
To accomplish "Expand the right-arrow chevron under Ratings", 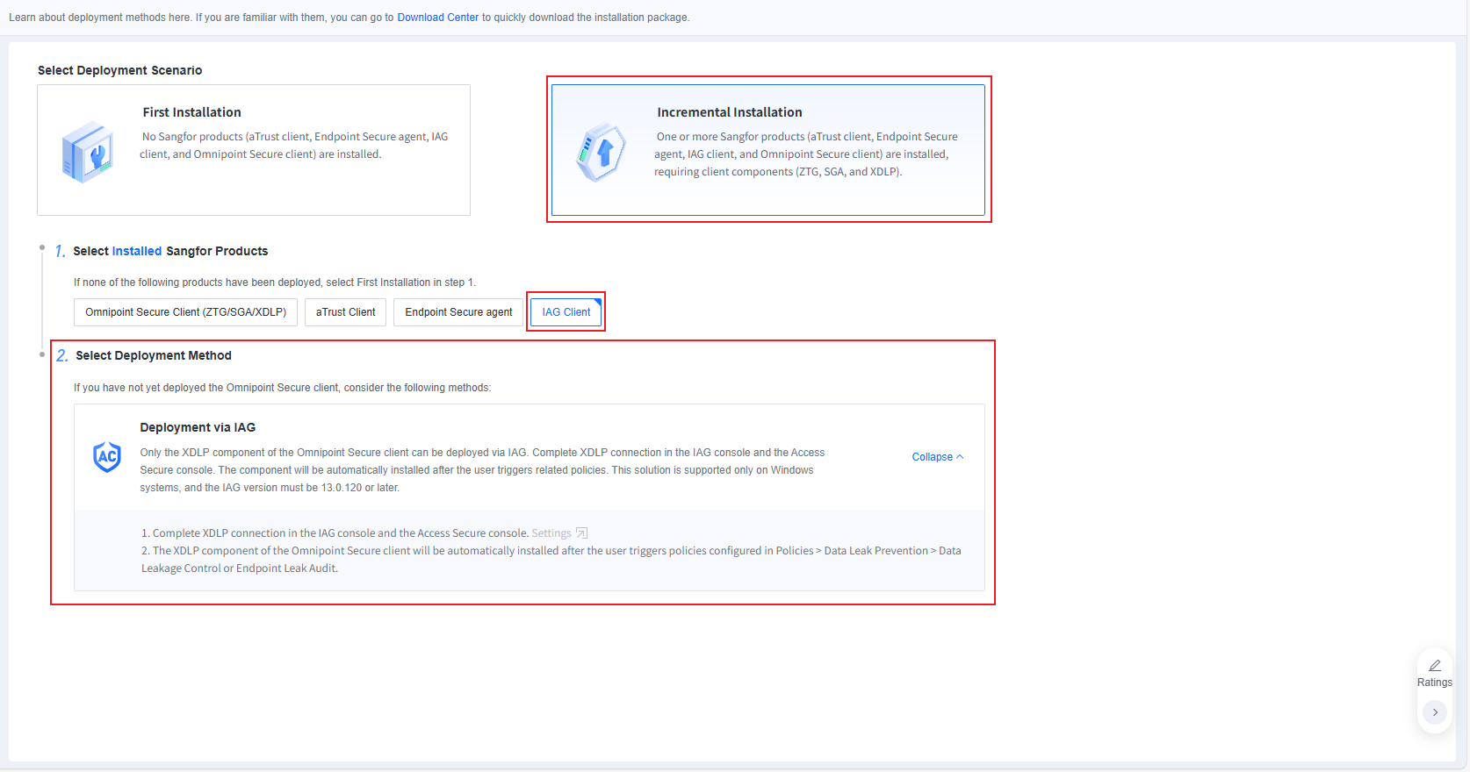I will point(1435,712).
